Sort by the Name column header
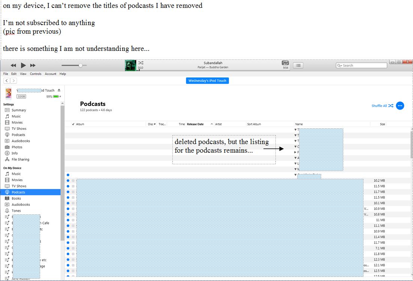This screenshot has height=281, width=413. 332,124
